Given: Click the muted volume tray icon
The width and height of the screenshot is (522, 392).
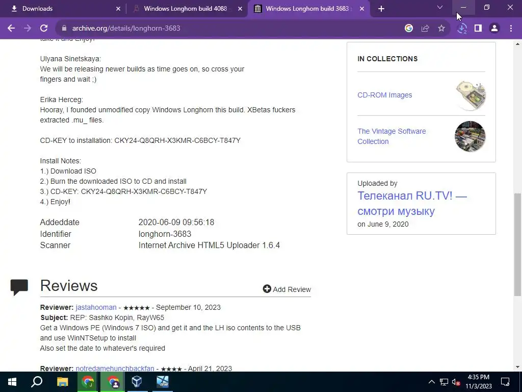Looking at the screenshot, I should tap(456, 382).
